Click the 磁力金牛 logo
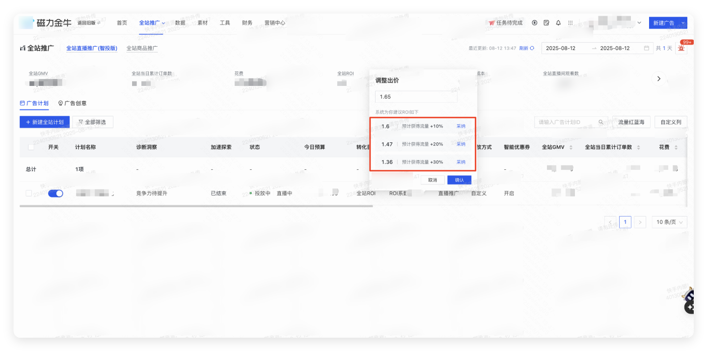The image size is (707, 351). [x=45, y=23]
